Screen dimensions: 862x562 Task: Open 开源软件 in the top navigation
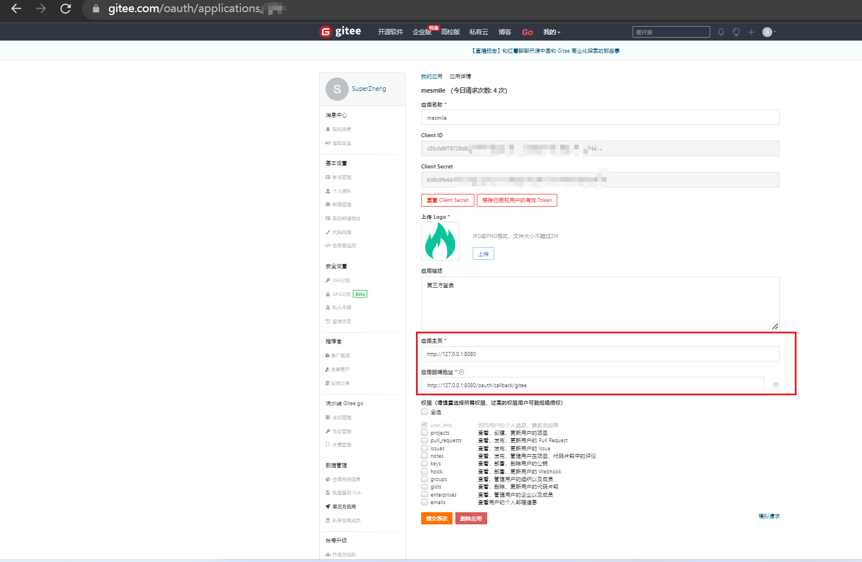(390, 32)
